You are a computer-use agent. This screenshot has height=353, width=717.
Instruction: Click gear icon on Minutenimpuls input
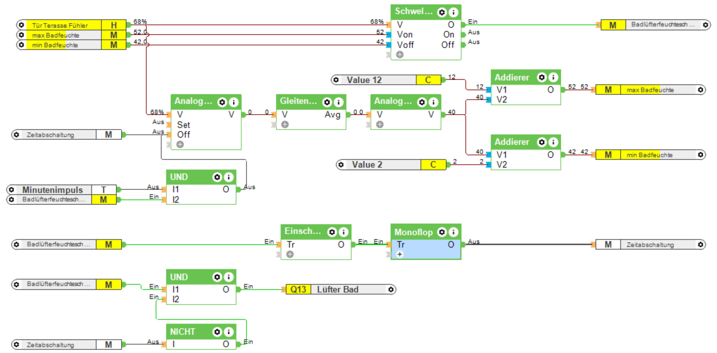[12, 190]
